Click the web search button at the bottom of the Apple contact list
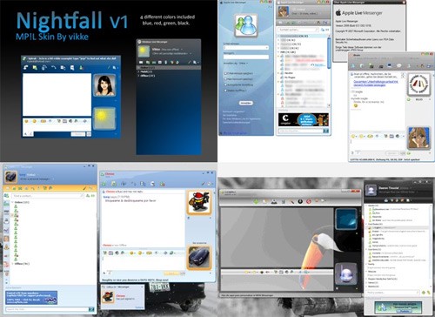435x317 pixels. (x=326, y=132)
